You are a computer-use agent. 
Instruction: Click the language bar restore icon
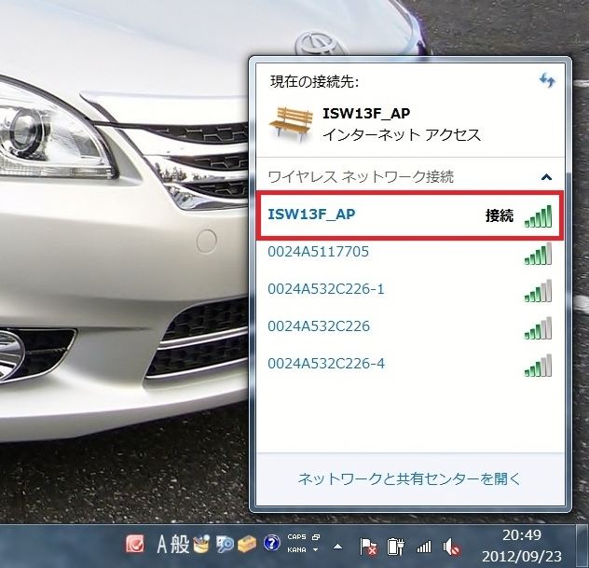tap(316, 537)
